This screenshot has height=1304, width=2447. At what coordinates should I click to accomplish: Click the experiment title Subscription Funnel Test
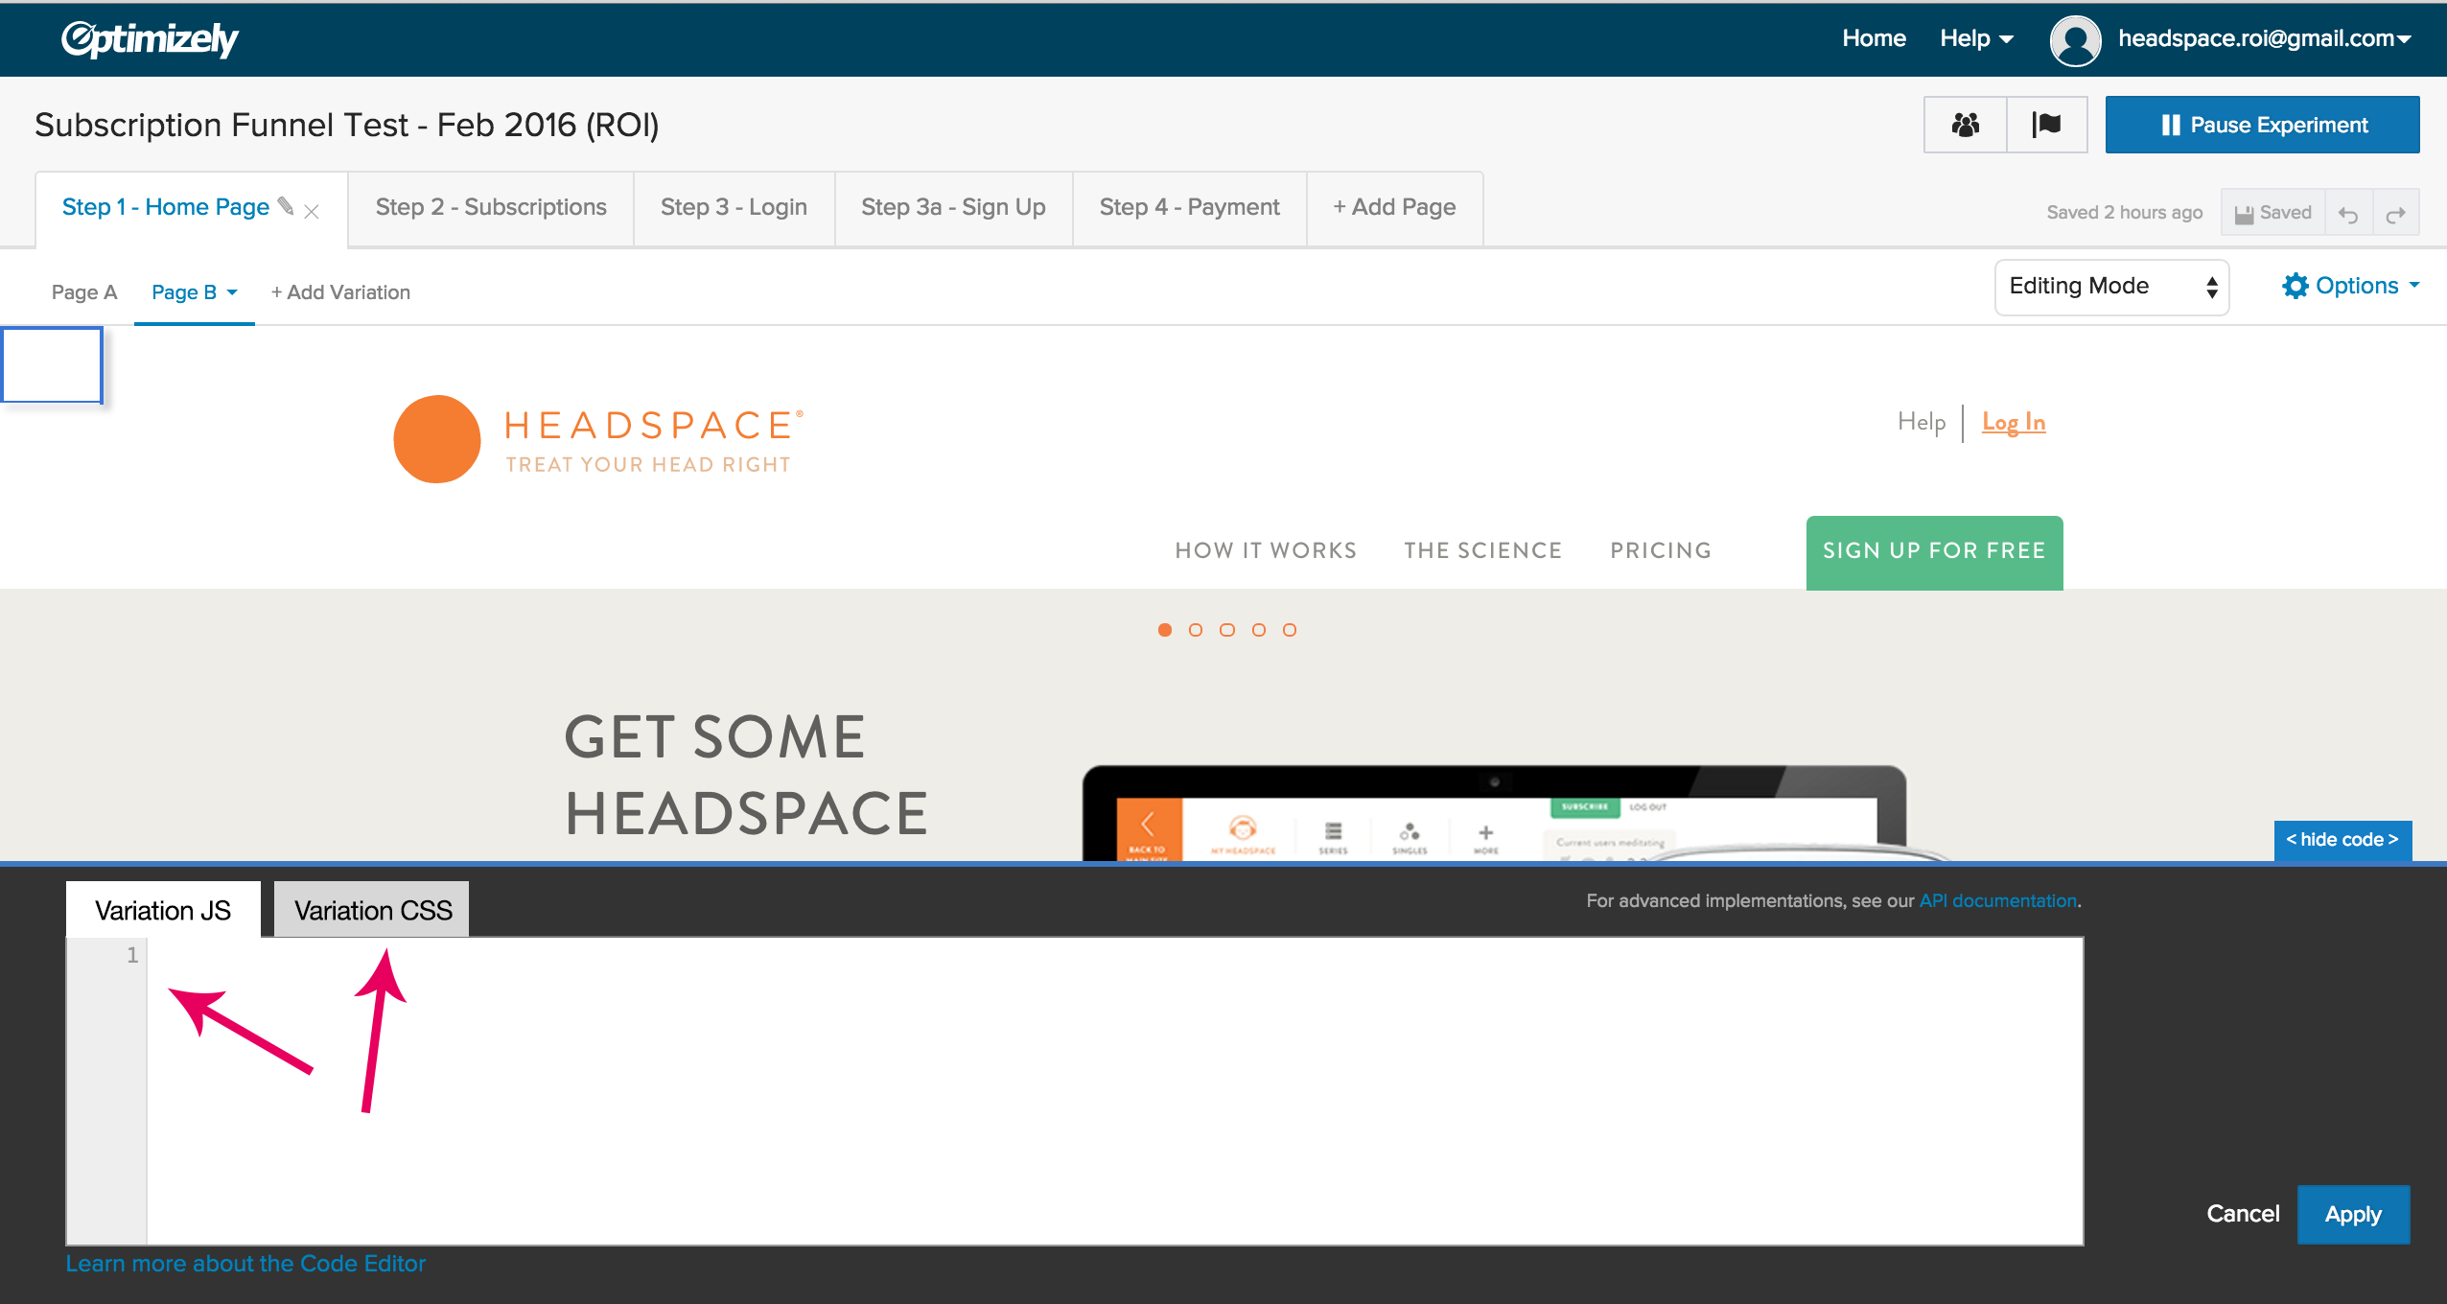coord(346,125)
